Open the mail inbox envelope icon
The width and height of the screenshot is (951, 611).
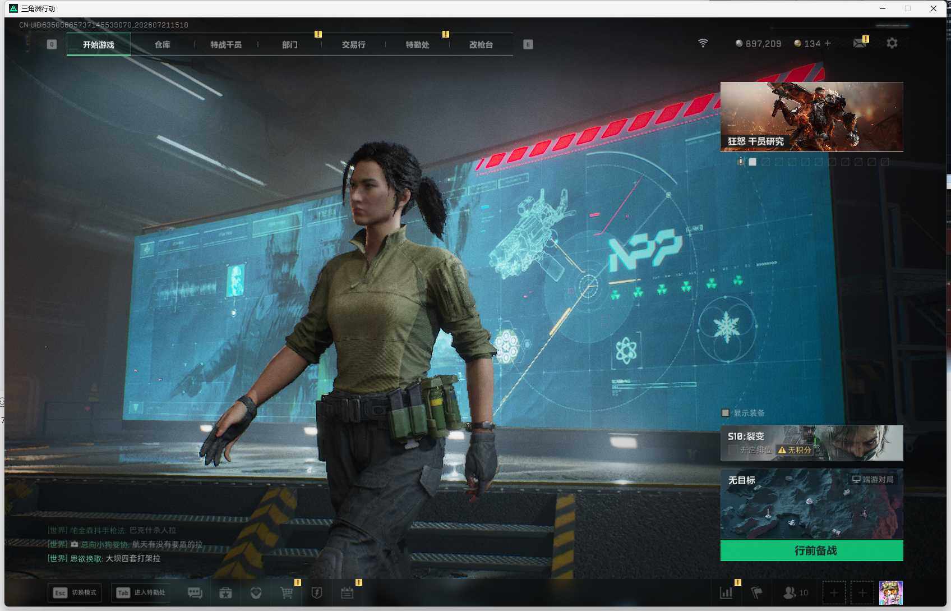860,43
